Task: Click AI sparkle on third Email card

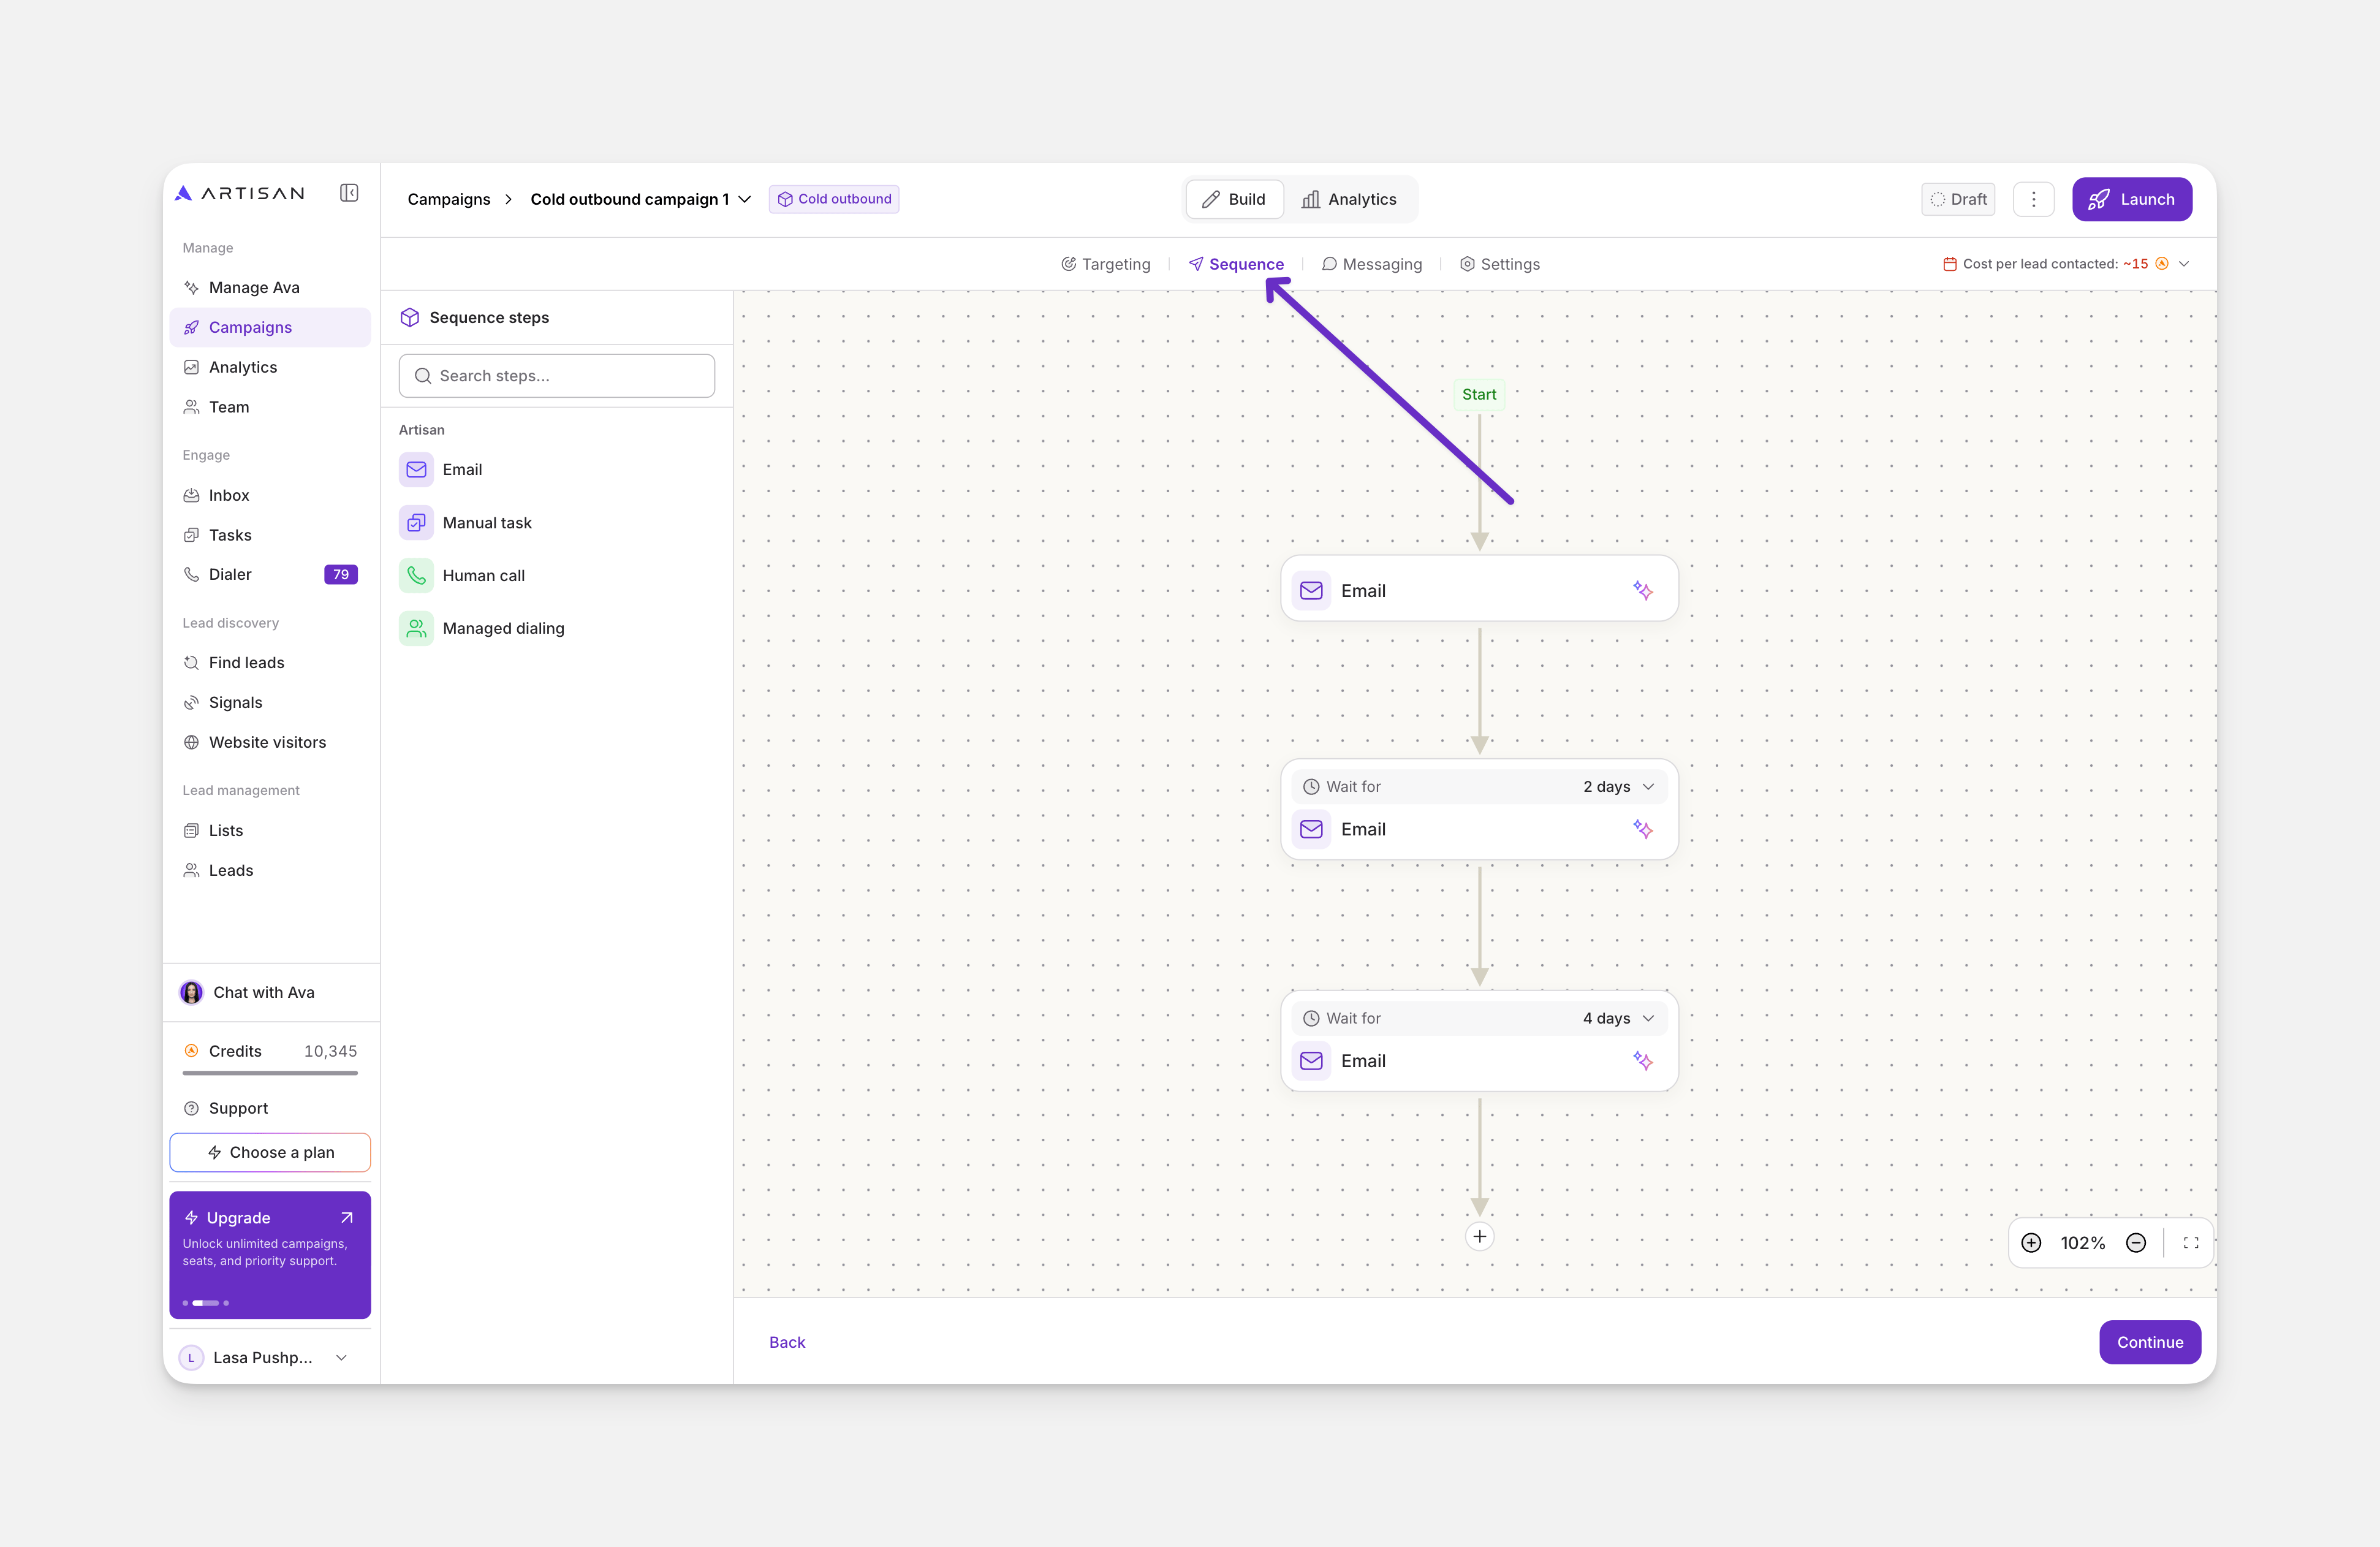Action: tap(1642, 1061)
